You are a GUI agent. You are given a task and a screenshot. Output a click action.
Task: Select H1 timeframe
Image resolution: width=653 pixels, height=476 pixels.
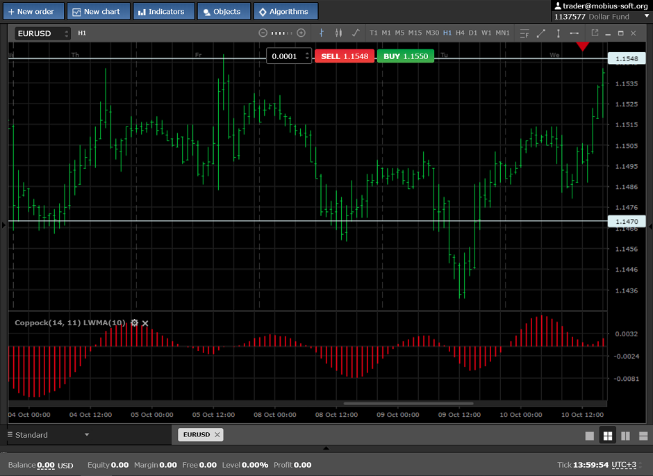[447, 33]
